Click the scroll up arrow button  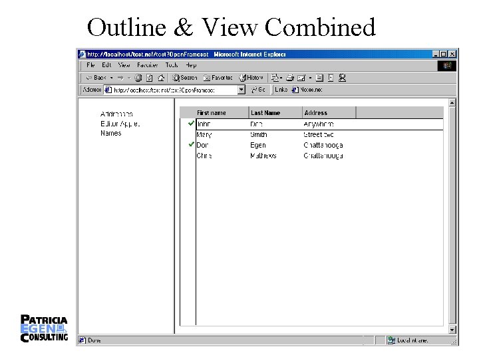(452, 103)
